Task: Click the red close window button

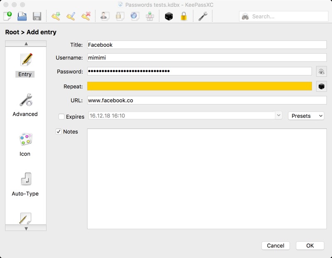Action: (x=6, y=5)
